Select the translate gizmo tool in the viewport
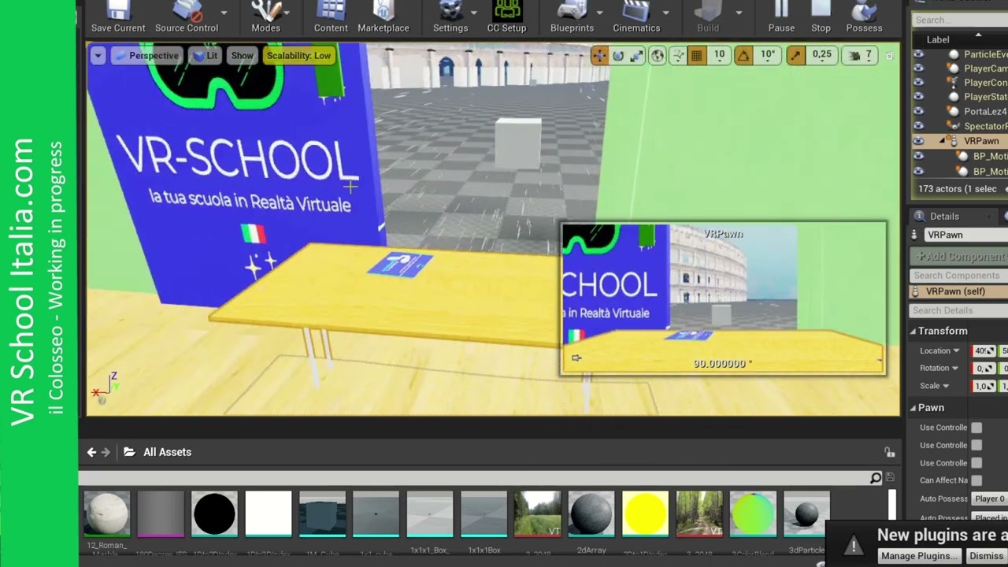Viewport: 1008px width, 567px height. [x=599, y=55]
